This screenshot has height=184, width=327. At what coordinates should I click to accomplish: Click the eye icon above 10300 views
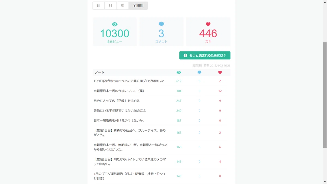click(x=114, y=24)
